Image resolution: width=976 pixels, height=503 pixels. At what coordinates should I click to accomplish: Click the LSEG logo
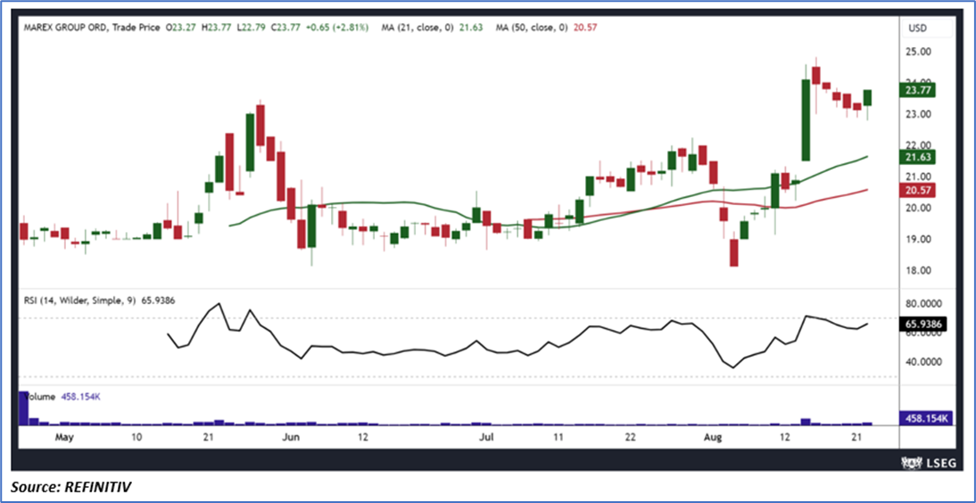(x=927, y=462)
